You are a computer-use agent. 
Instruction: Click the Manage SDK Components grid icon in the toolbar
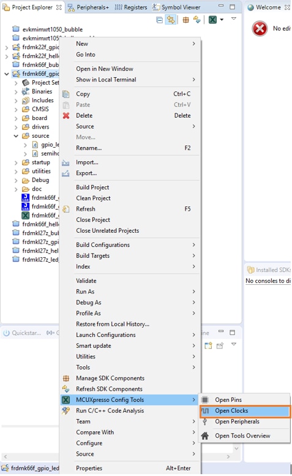185,20
